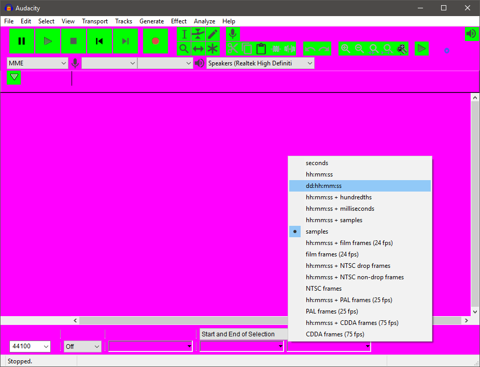Click the timeline options green triangle button
Image resolution: width=480 pixels, height=367 pixels.
[14, 77]
